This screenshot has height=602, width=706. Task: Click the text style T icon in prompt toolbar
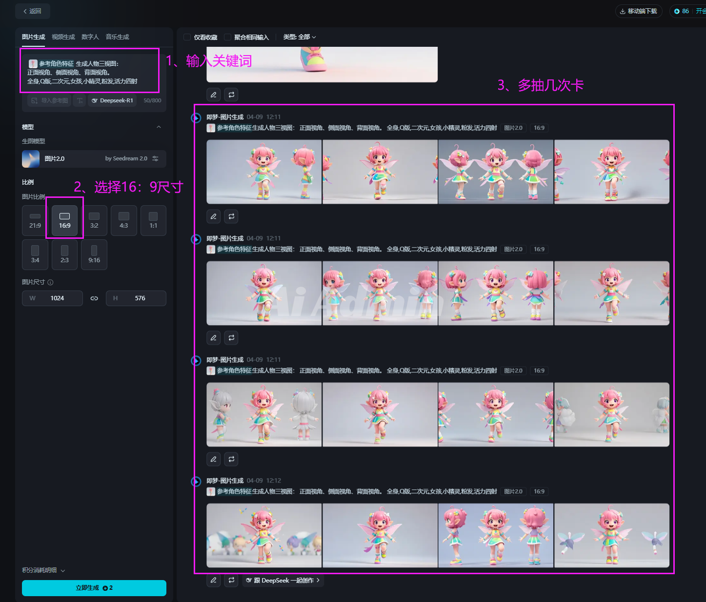[80, 100]
